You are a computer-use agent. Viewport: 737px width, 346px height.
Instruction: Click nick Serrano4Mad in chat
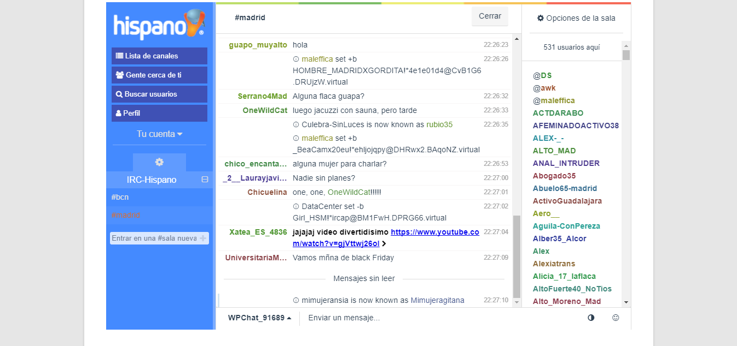click(263, 96)
